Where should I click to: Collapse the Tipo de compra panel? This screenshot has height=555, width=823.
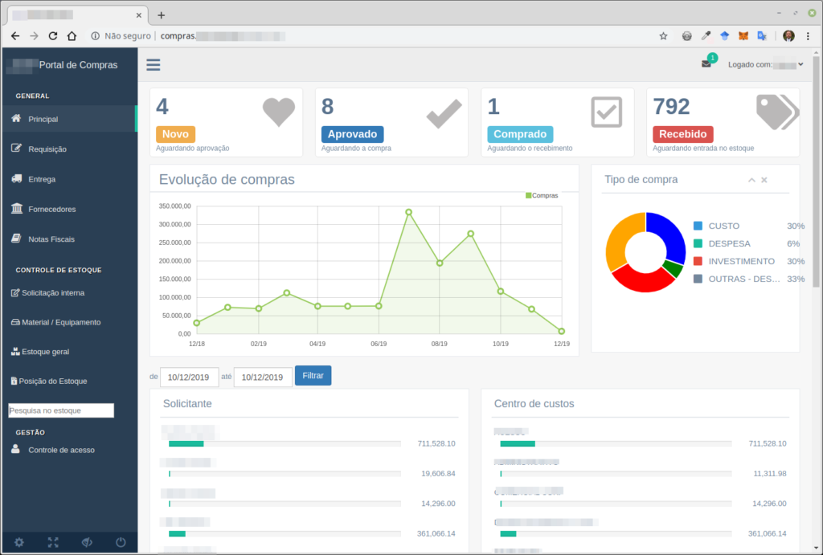[x=751, y=180]
